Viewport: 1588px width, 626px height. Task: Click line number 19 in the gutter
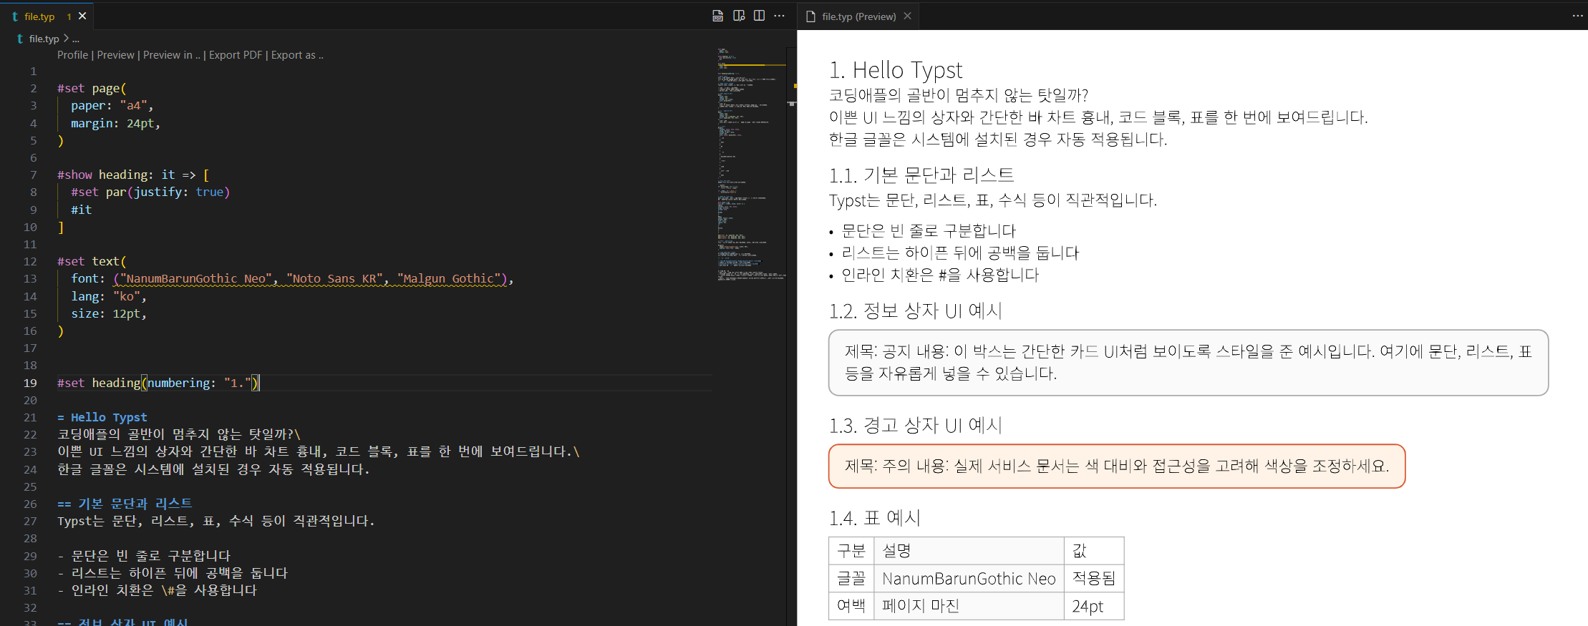30,383
